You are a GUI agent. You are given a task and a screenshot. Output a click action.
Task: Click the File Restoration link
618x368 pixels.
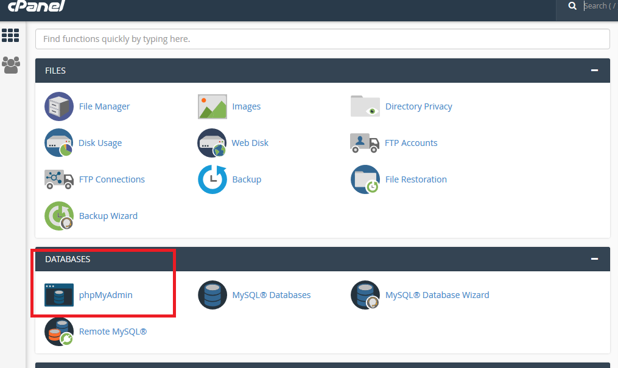[x=416, y=179]
